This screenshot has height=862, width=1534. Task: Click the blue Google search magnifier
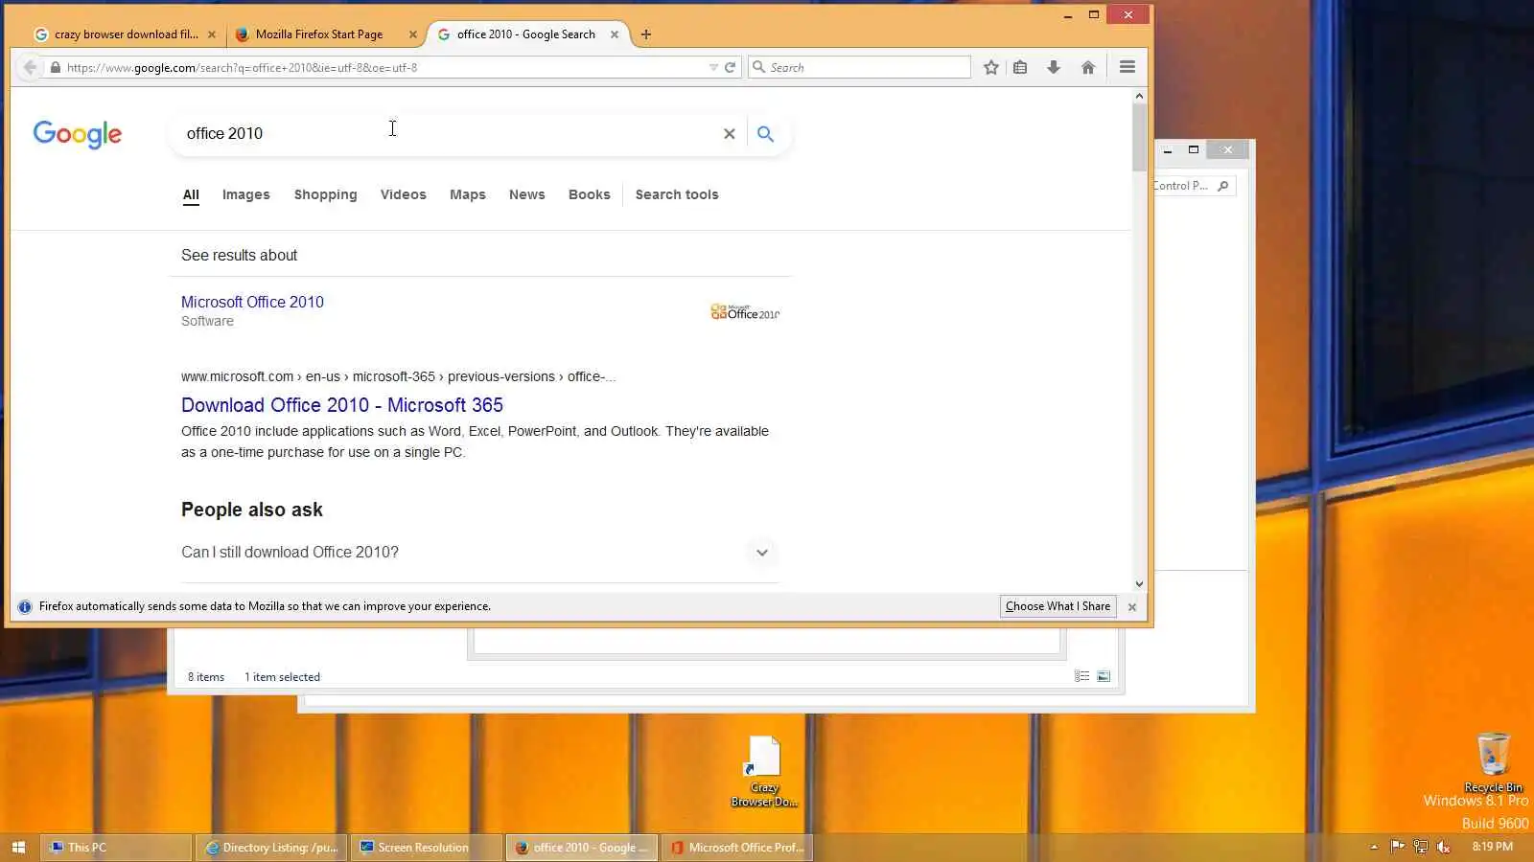coord(765,134)
